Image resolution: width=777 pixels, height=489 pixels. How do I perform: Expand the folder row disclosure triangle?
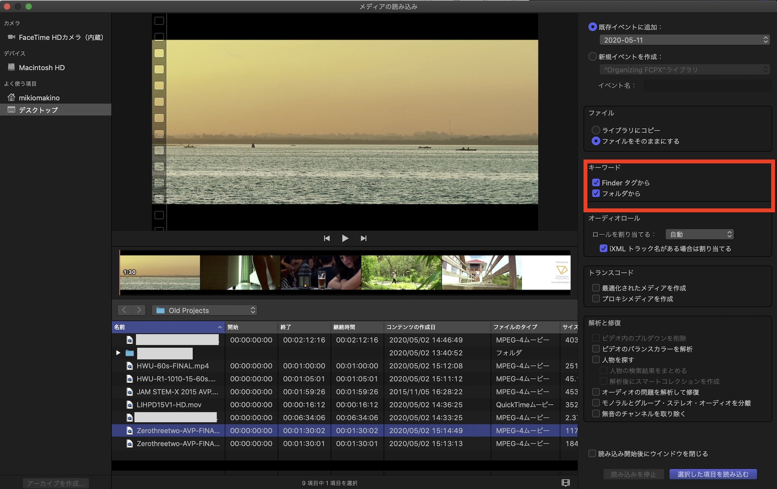[x=118, y=353]
